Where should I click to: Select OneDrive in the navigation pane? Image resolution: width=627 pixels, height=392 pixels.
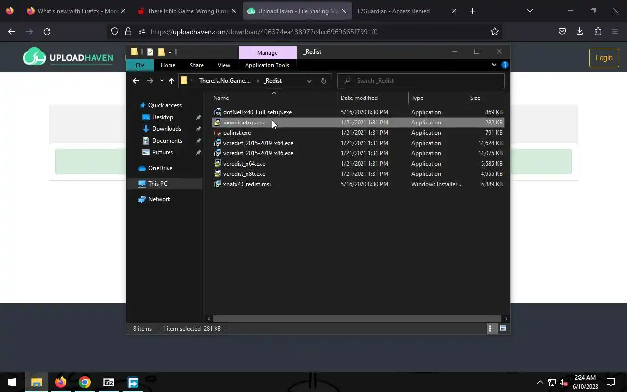[x=160, y=168]
